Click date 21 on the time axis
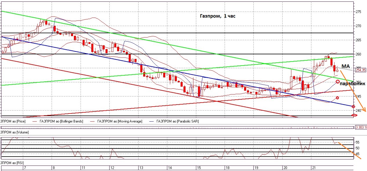This screenshot has height=171, width=367. pyautogui.click(x=314, y=168)
